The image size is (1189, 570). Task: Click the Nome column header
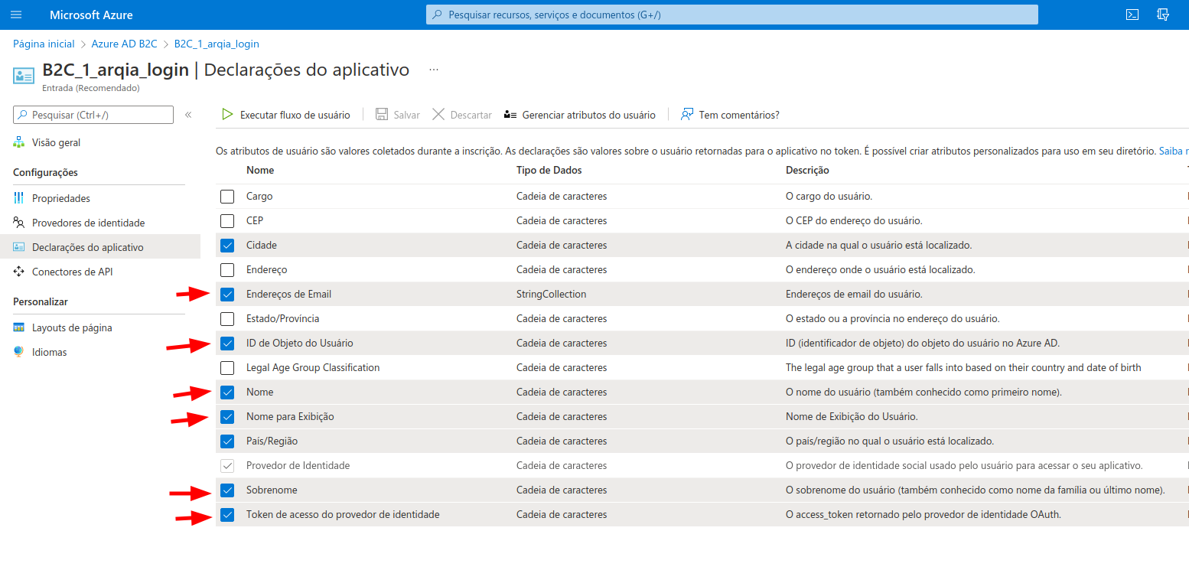click(x=260, y=170)
